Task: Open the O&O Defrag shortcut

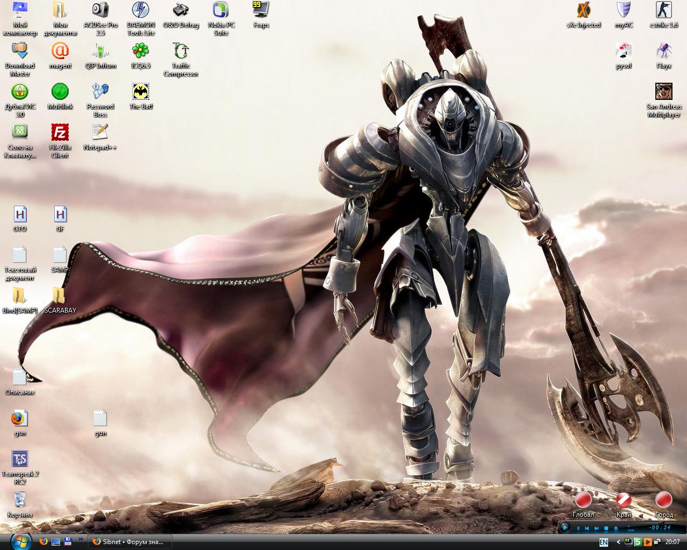Action: click(181, 15)
